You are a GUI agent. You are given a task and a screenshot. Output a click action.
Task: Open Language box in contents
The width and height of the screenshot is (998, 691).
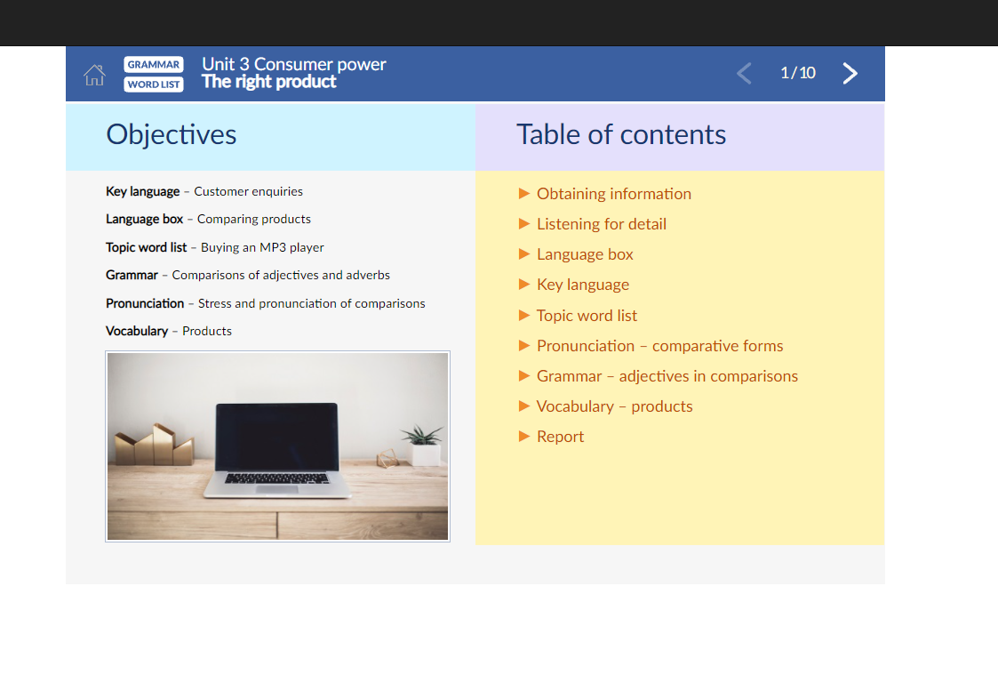585,254
